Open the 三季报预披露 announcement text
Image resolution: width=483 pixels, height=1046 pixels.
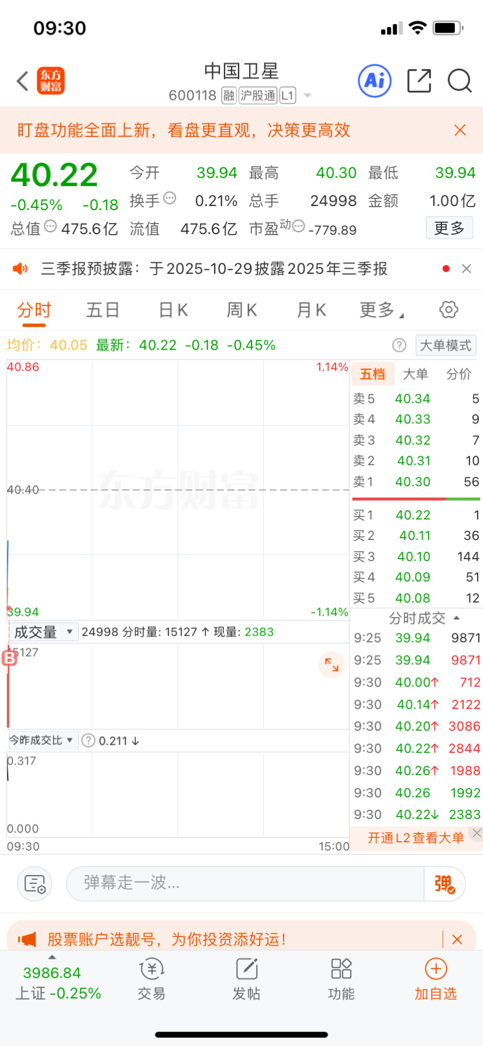pos(214,269)
